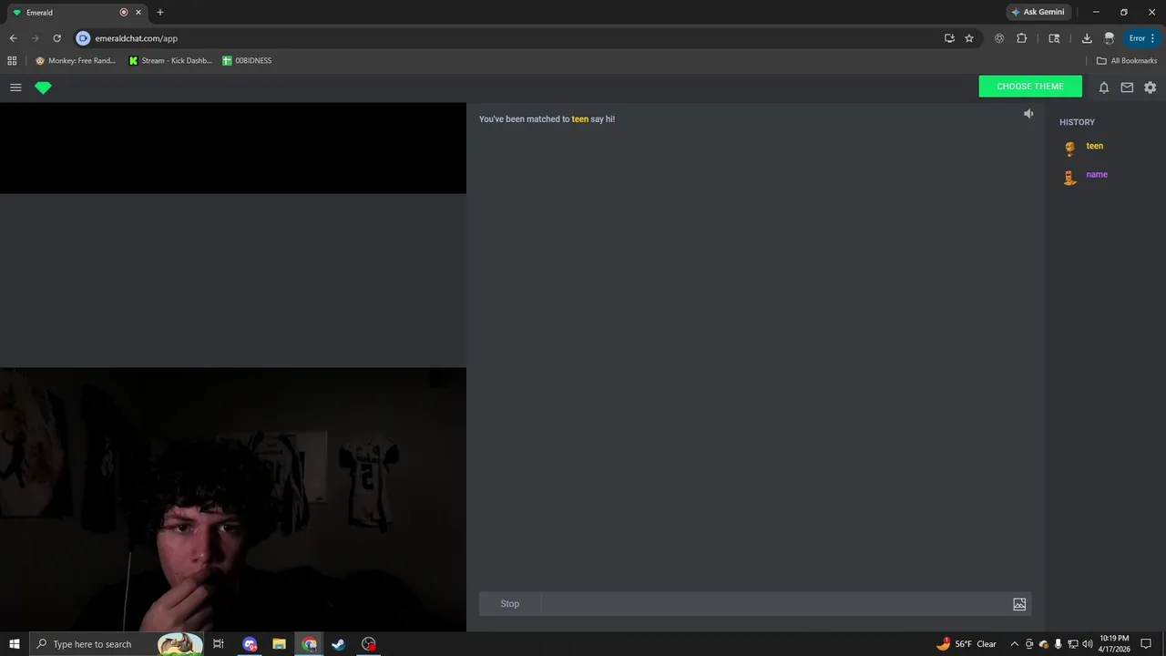
Task: Go back in the browser
Action: 13,38
